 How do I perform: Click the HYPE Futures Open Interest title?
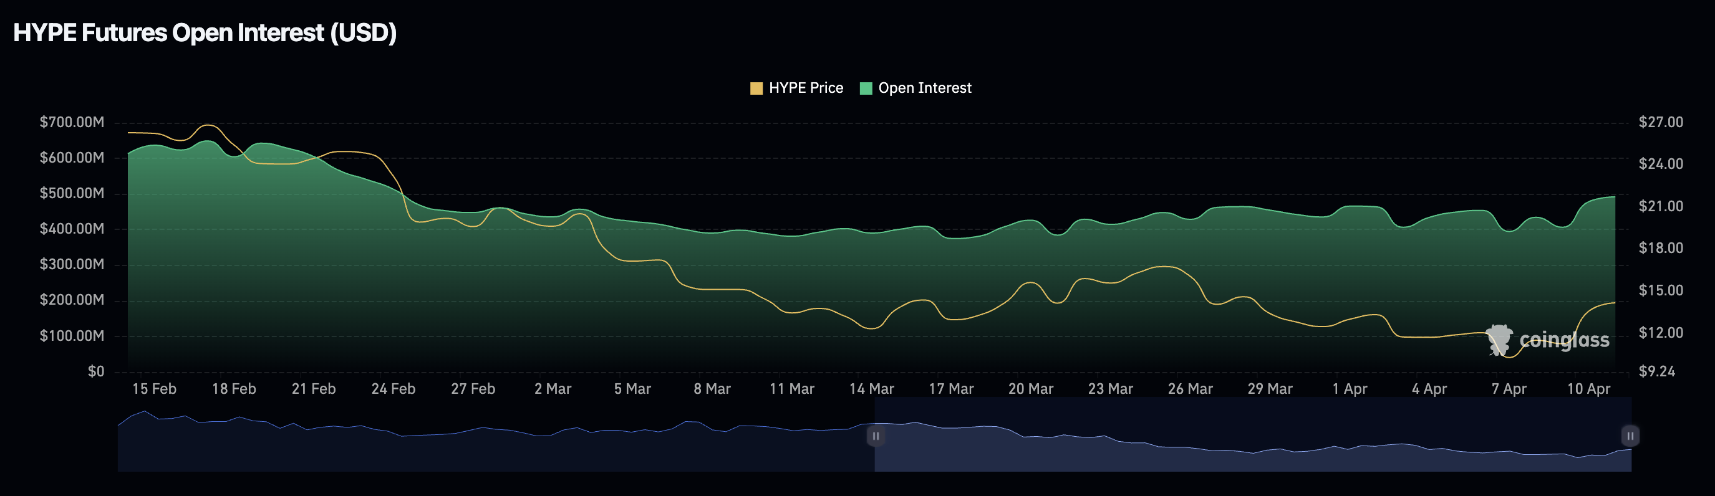[x=205, y=32]
